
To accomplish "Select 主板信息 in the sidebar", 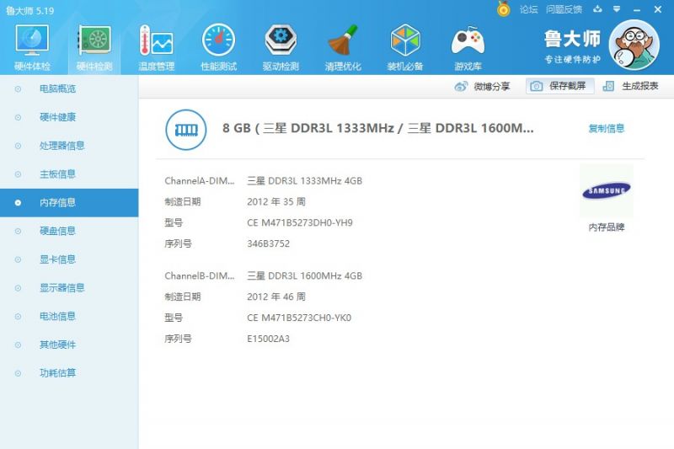I will [69, 174].
